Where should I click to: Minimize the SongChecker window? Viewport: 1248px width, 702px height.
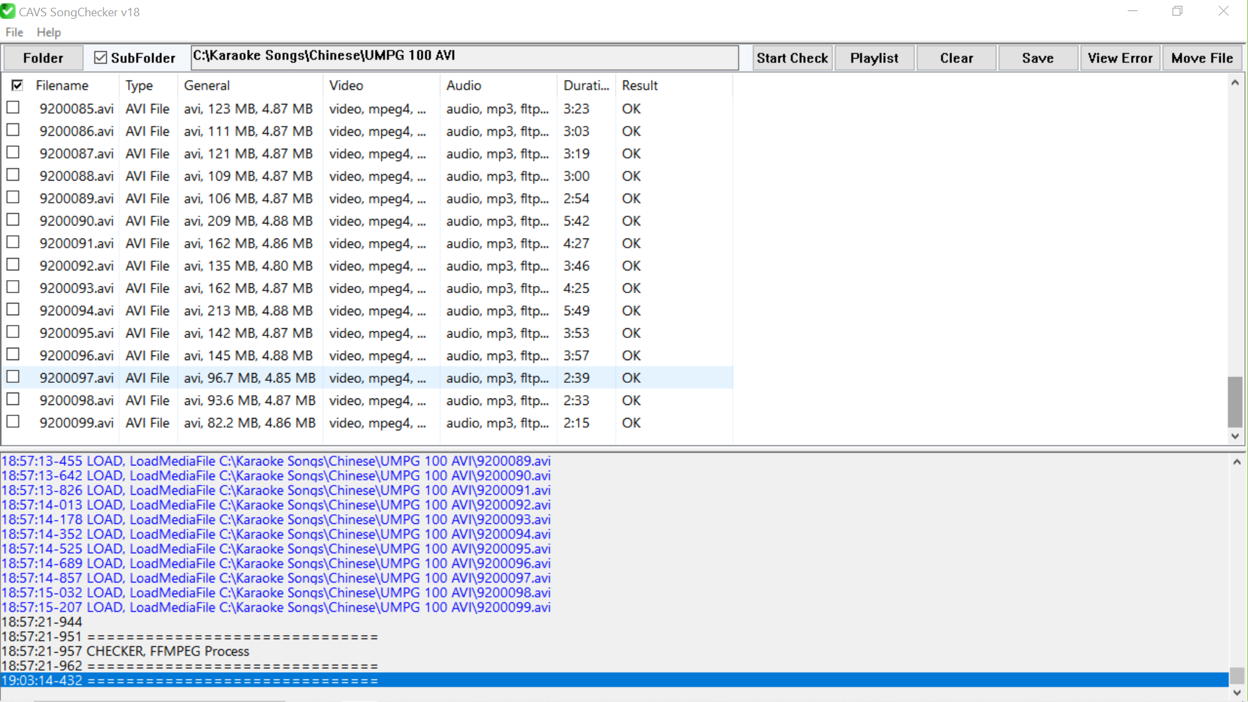[x=1132, y=11]
